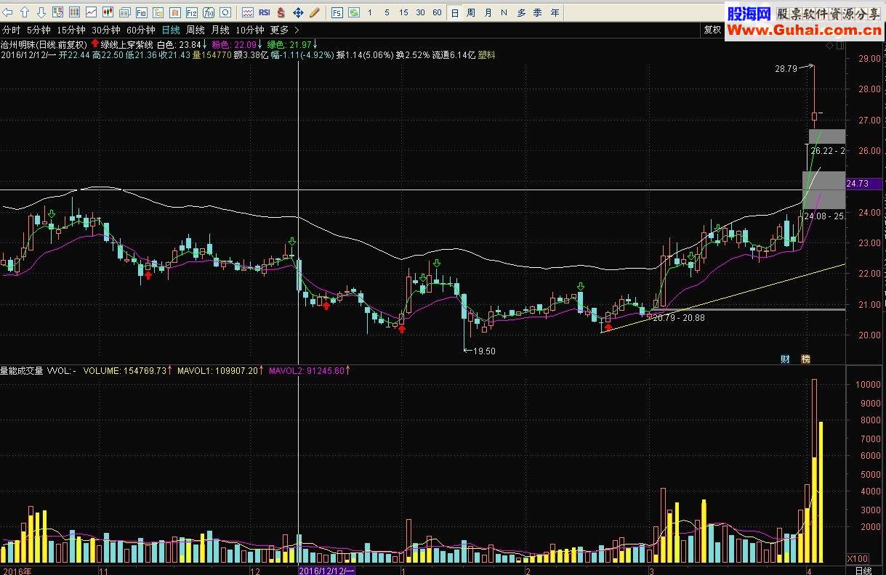Switch to the line chart icon
Image resolution: width=886 pixels, height=575 pixels.
tap(92, 12)
